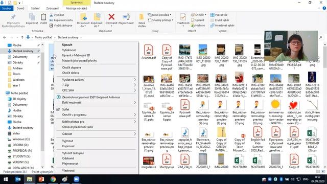Click the Kopírovat ribbon icon
The height and width of the screenshot is (184, 327).
(32, 19)
